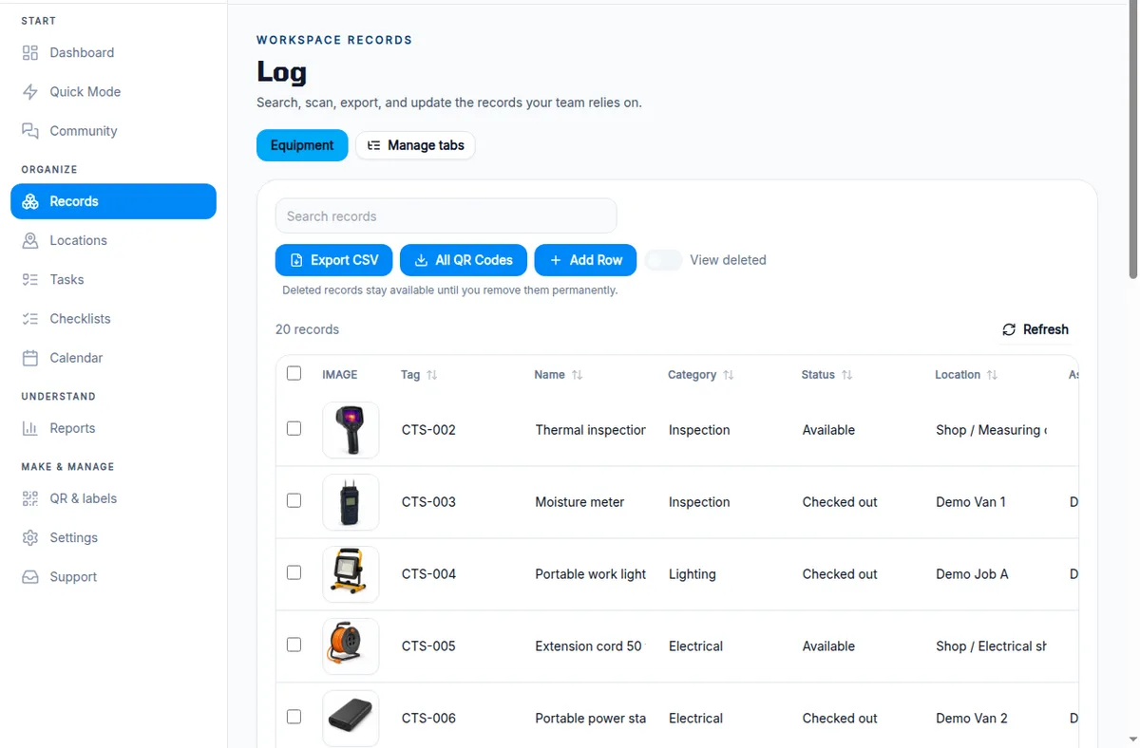The height and width of the screenshot is (748, 1140).
Task: Click the Calendar icon in sidebar
Action: [x=30, y=358]
